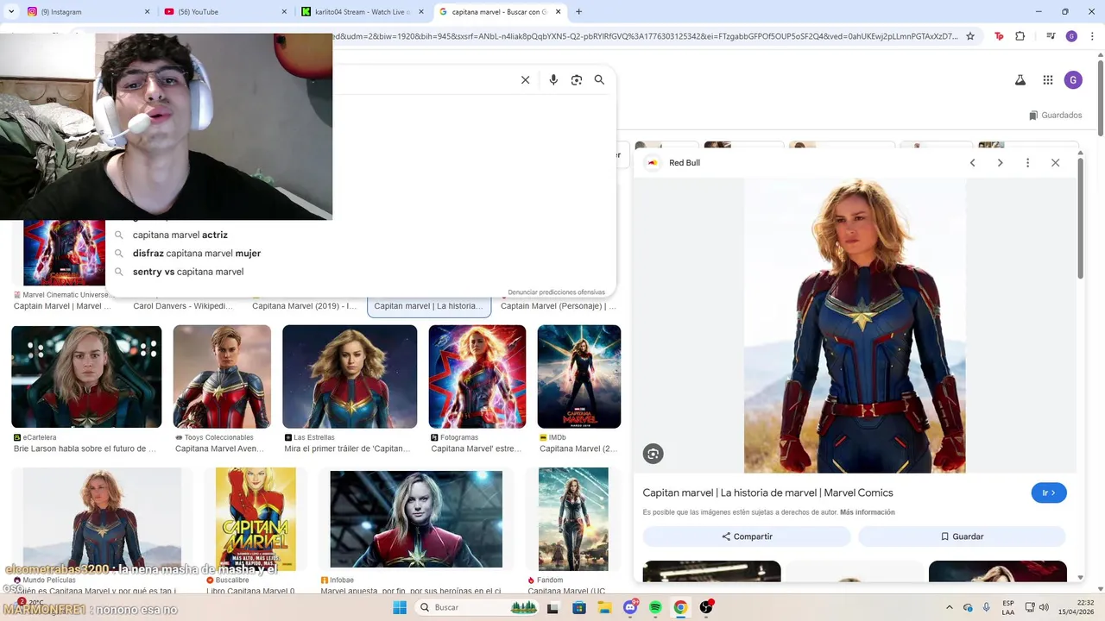Open ESP LAA language switcher
1105x621 pixels.
1008,607
